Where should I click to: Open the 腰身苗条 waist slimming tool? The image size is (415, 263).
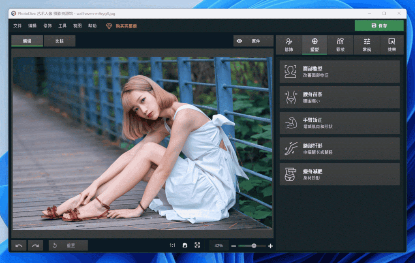coord(340,97)
